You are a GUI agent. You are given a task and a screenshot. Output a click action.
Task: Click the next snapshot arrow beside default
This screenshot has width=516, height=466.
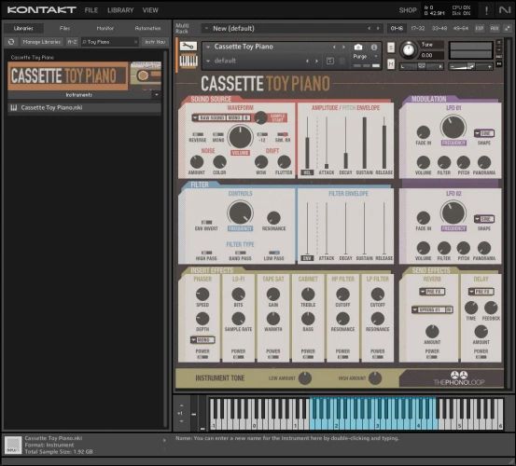coord(317,61)
